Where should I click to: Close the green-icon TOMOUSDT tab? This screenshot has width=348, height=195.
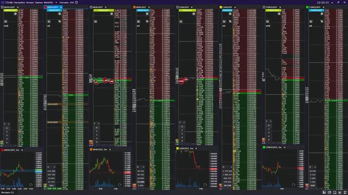coord(324,7)
